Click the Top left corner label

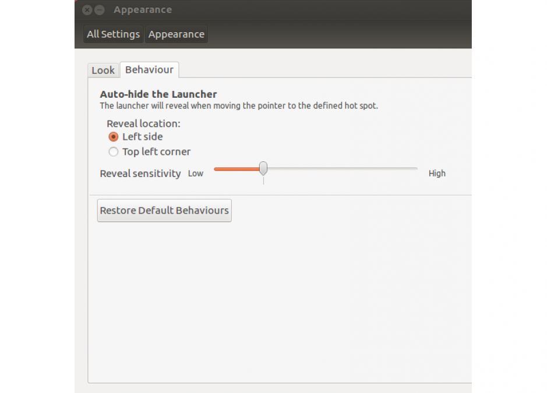156,152
